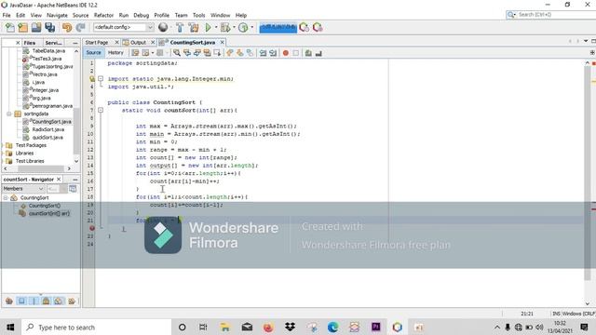The width and height of the screenshot is (596, 335).
Task: Click the Previous Bookmark icon
Action: click(x=230, y=53)
